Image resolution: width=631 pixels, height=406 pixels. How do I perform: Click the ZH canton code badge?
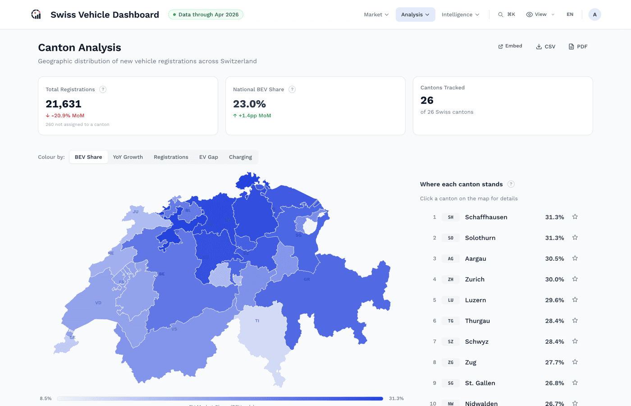click(x=451, y=279)
